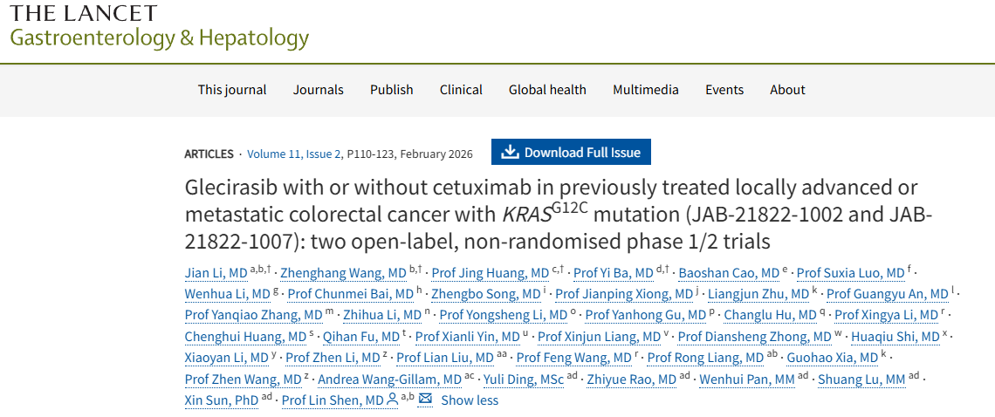This screenshot has width=995, height=417.
Task: Open author Jian Li, MD
Action: [x=216, y=273]
